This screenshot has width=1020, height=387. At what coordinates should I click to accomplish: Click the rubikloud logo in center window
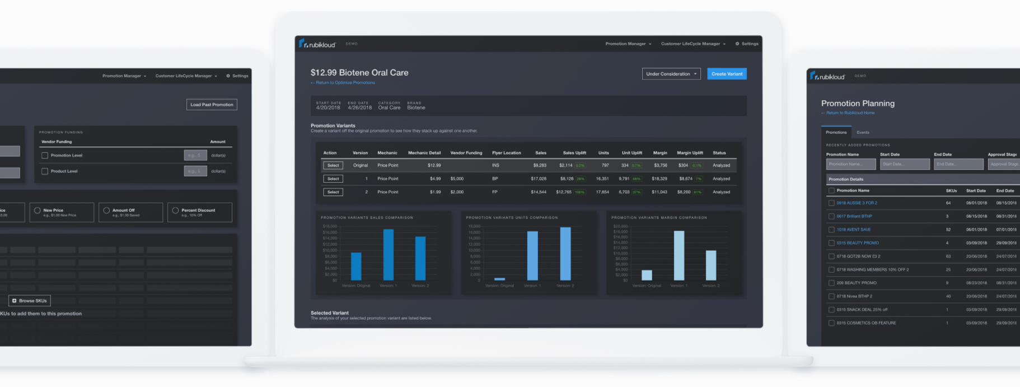[x=317, y=44]
